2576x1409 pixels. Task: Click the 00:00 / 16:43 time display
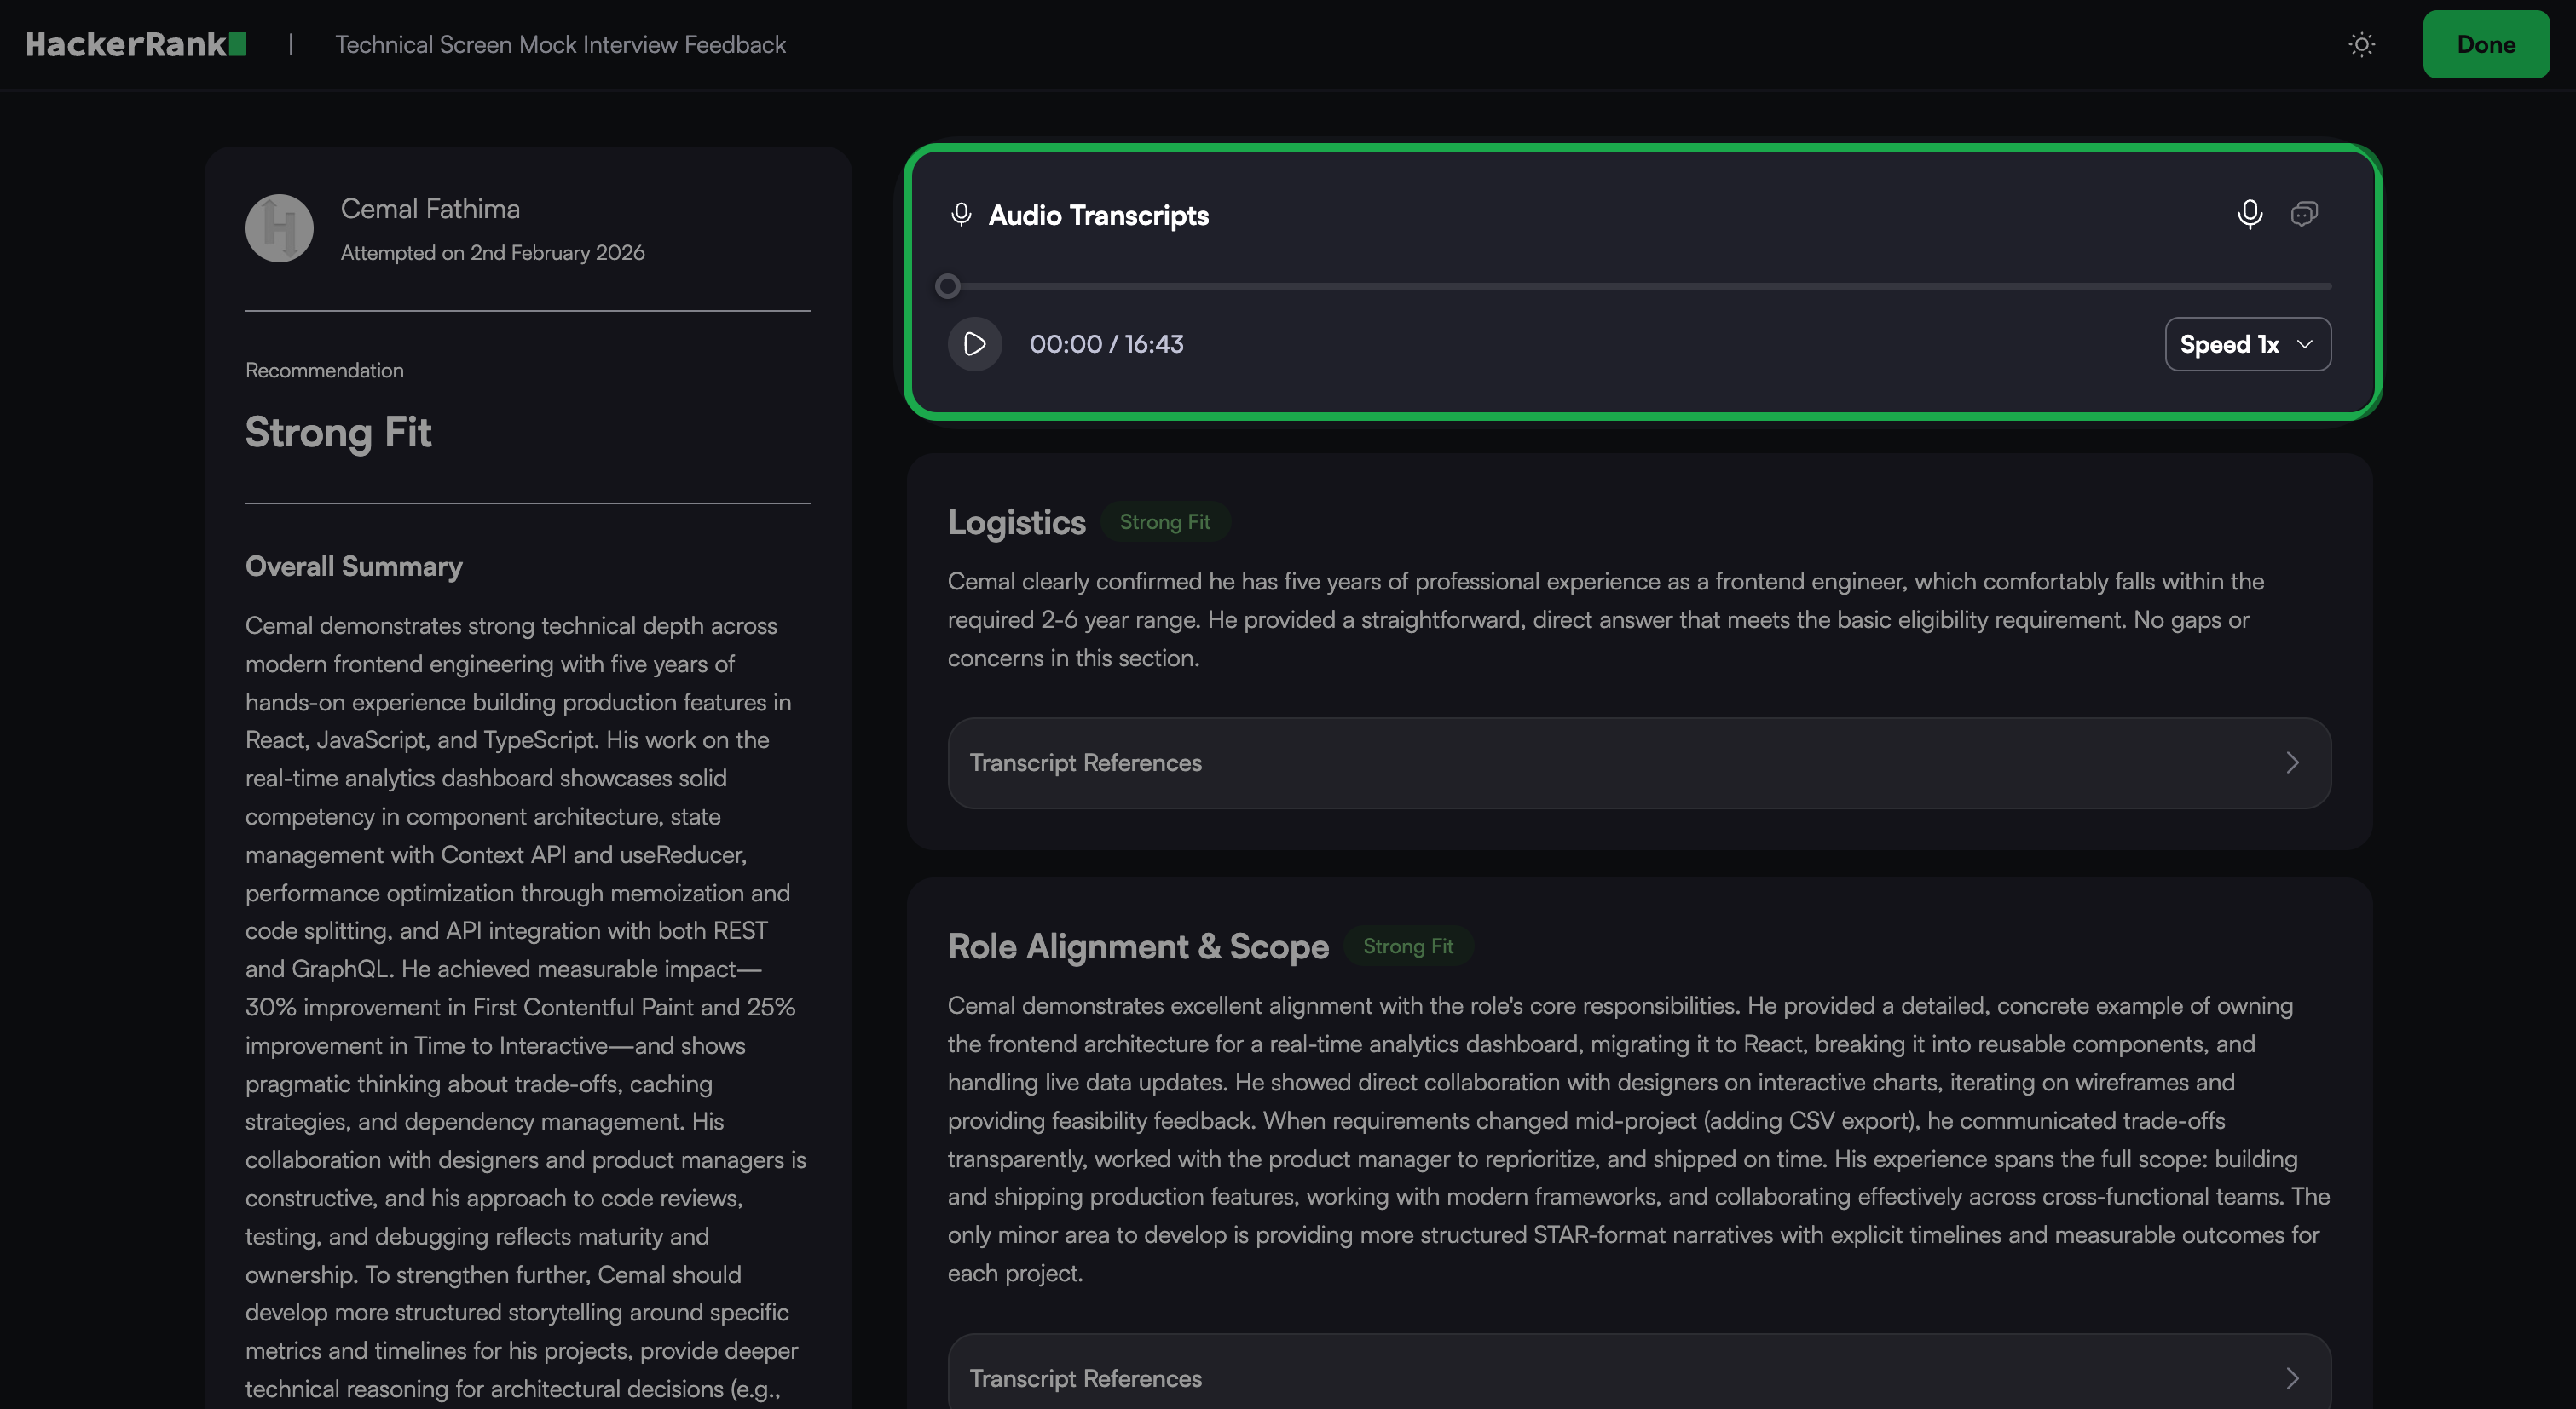click(1106, 344)
